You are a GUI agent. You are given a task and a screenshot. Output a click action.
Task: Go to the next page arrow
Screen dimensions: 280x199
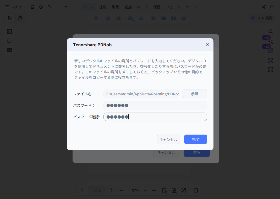(x=111, y=190)
